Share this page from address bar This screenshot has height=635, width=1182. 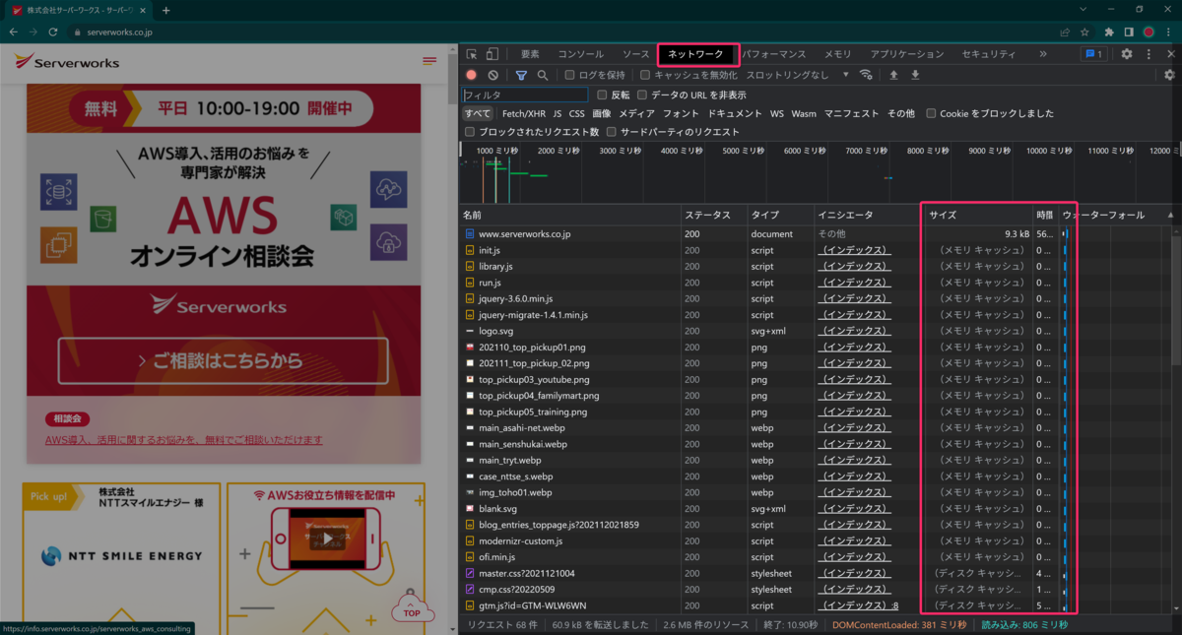pos(1064,32)
